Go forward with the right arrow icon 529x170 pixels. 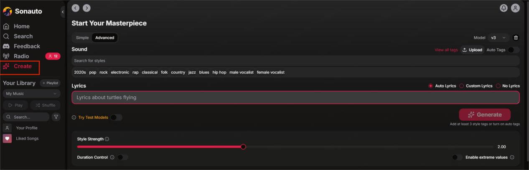[x=86, y=8]
